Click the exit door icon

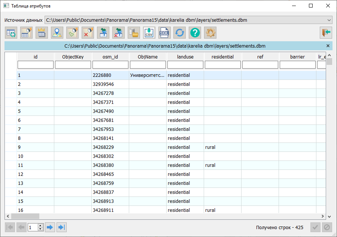(326, 33)
